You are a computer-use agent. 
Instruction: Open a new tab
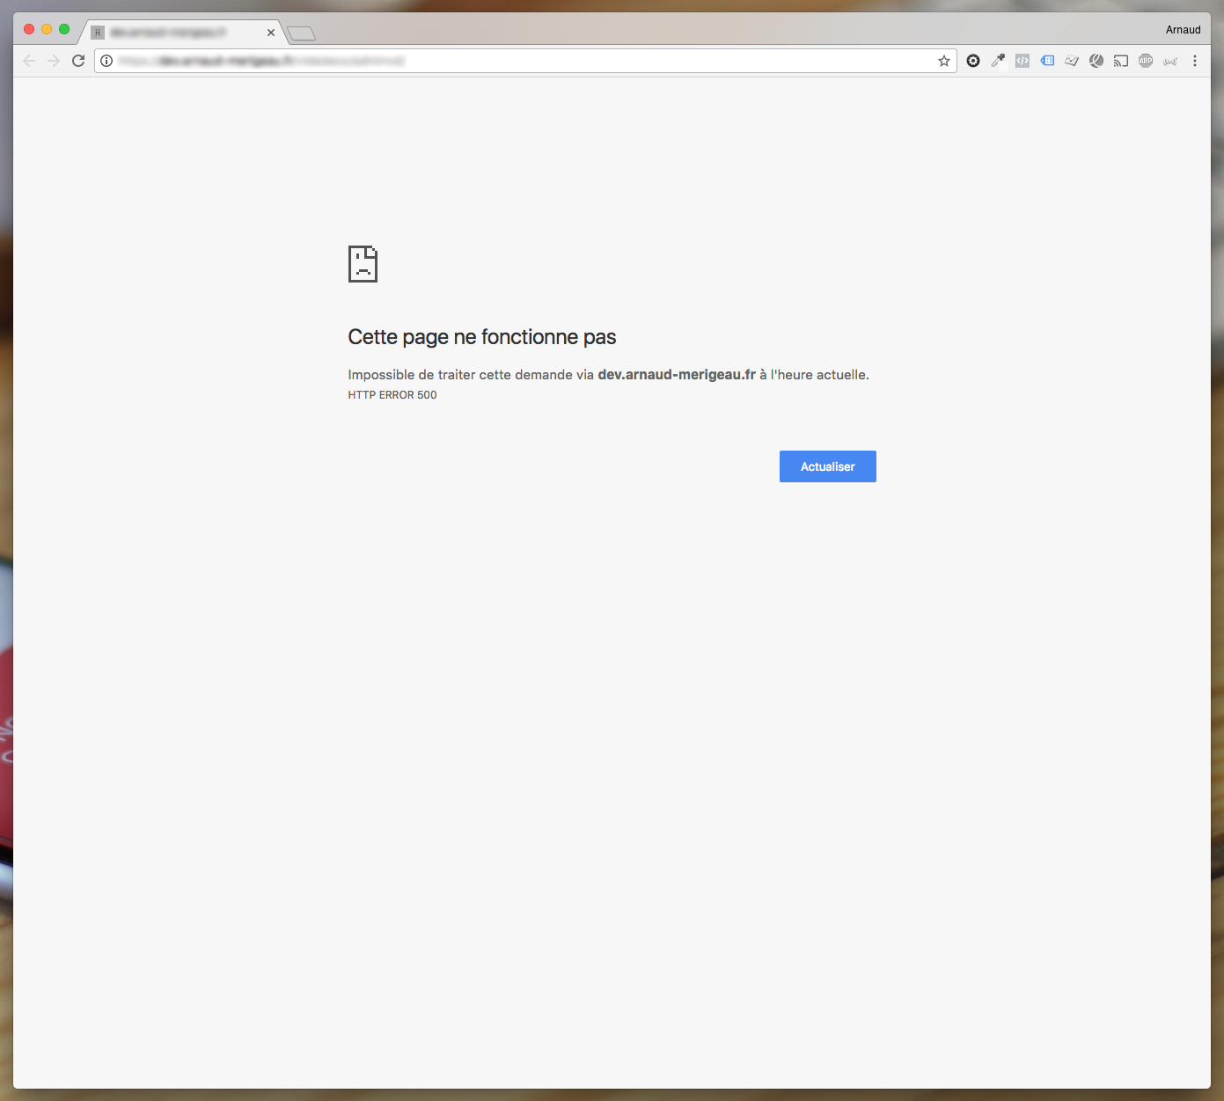pos(302,33)
